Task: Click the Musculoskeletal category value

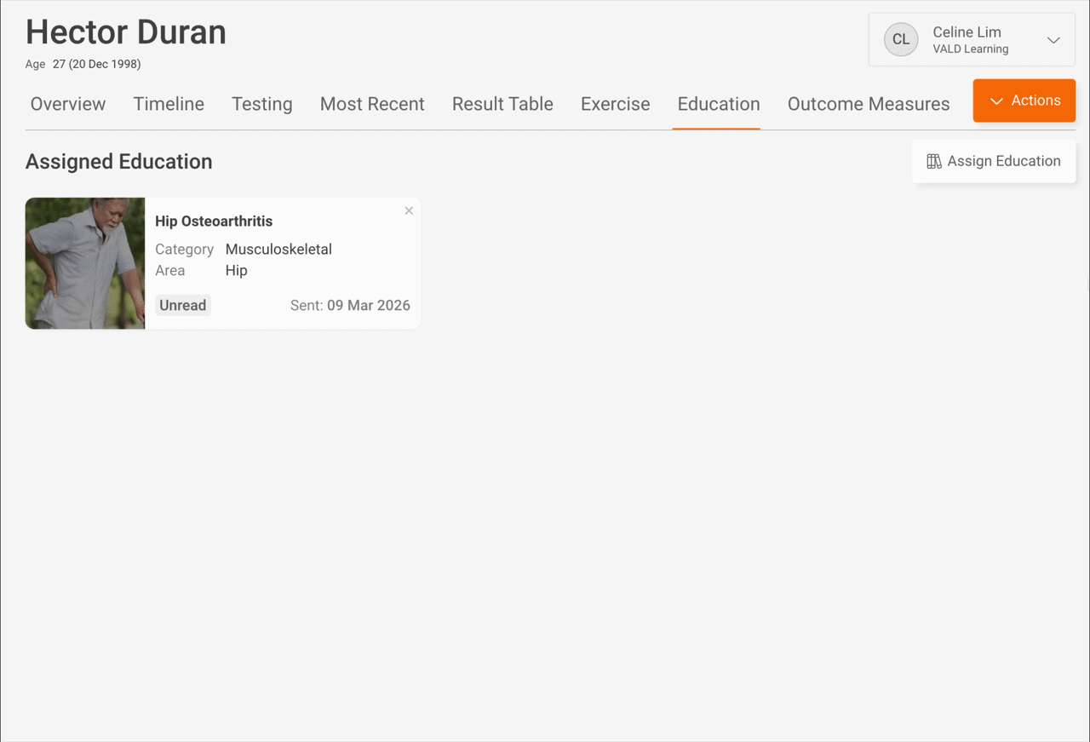Action: tap(278, 250)
